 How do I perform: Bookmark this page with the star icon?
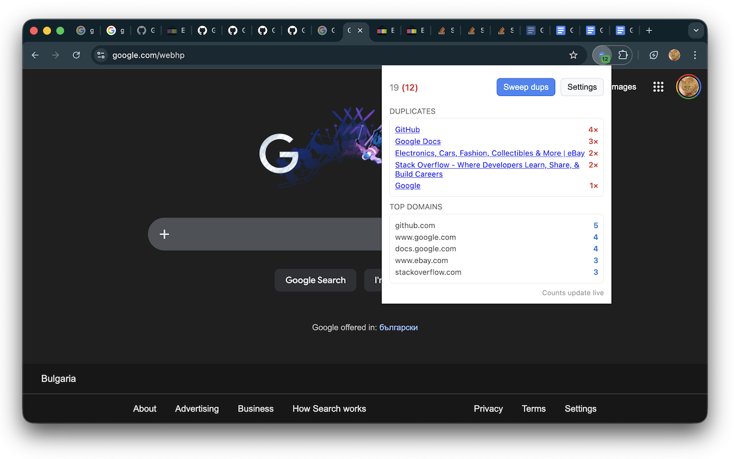coord(573,55)
